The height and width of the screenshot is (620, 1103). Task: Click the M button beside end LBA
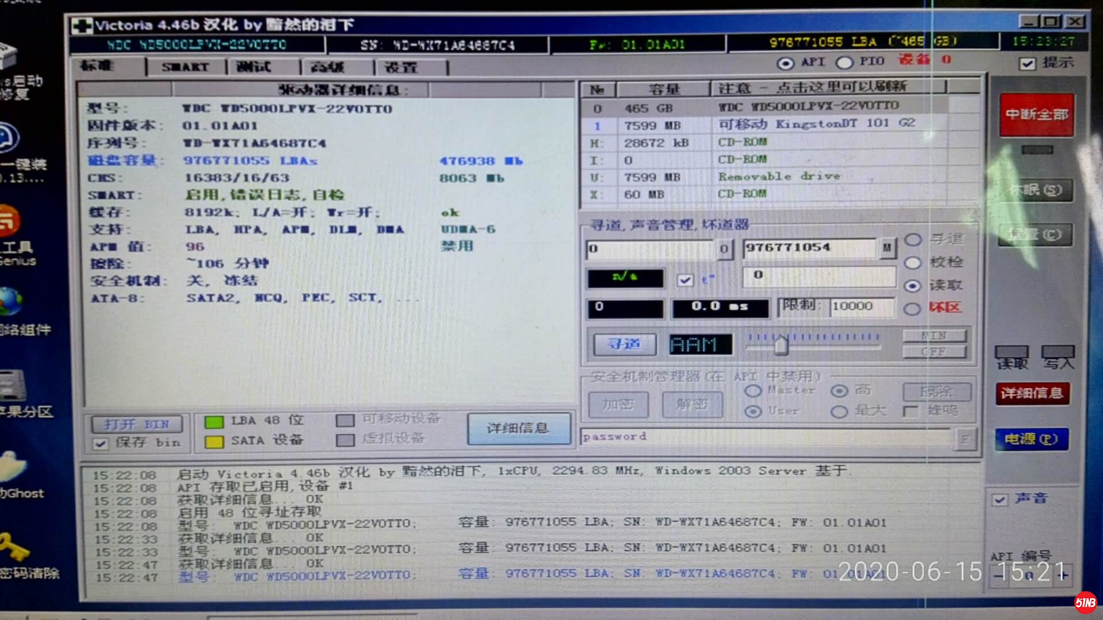click(x=887, y=248)
